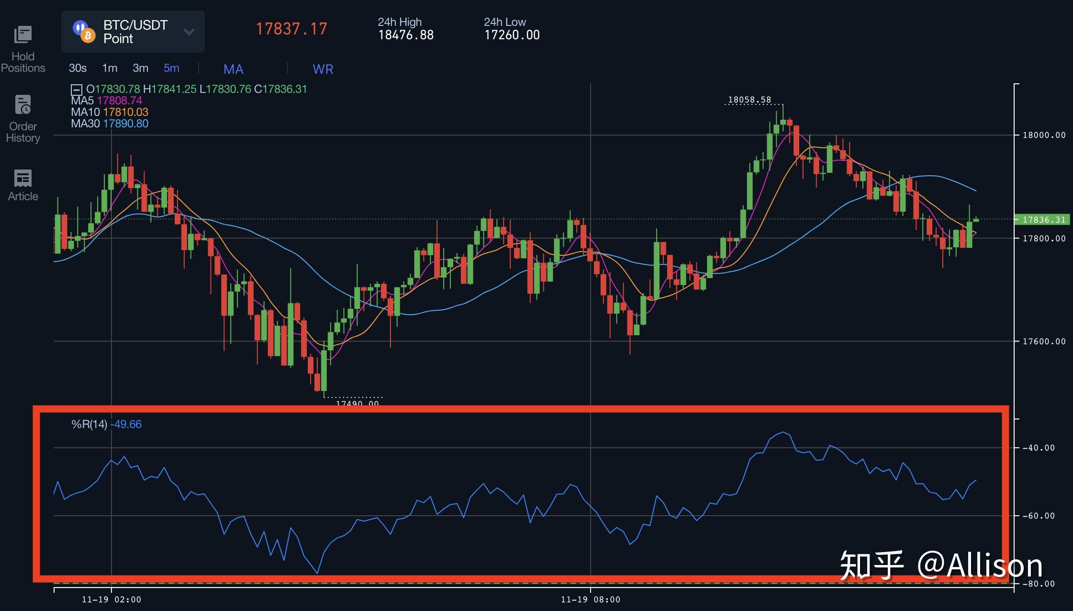Select the 1m interval

coord(110,68)
